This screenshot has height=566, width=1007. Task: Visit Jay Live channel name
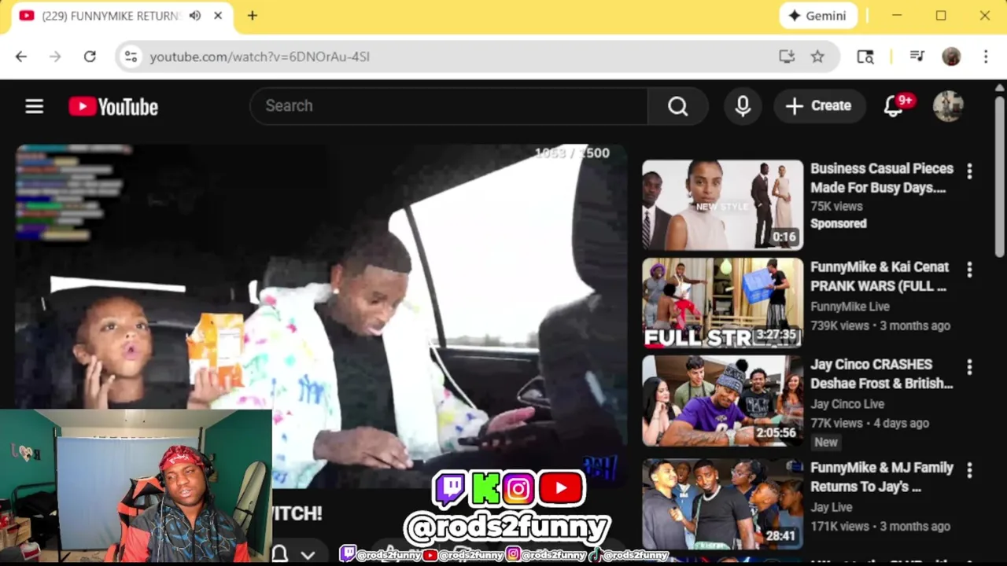click(832, 507)
